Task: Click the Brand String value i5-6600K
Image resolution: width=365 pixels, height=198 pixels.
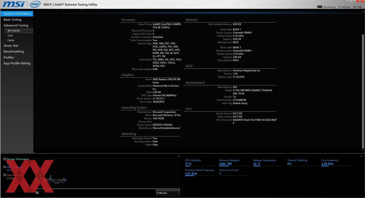Action: coord(167,26)
